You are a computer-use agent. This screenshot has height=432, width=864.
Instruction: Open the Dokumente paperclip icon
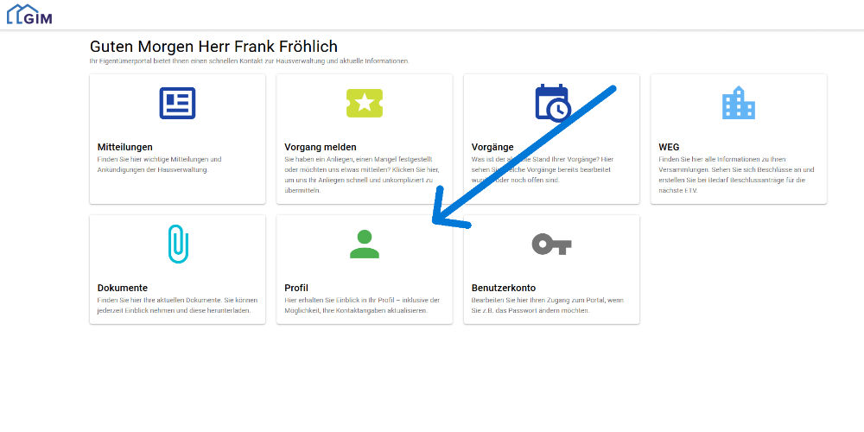tap(178, 244)
